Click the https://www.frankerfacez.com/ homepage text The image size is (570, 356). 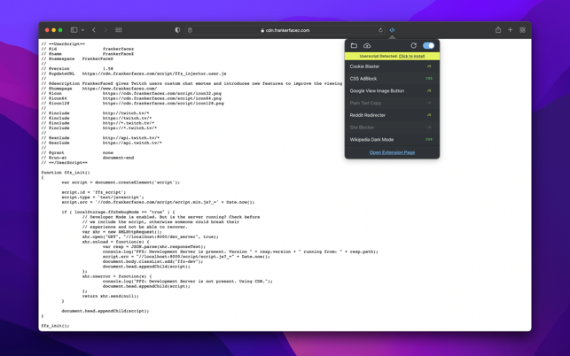120,89
